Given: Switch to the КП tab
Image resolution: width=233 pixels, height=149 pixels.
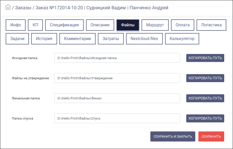Looking at the screenshot, I should pos(35,25).
